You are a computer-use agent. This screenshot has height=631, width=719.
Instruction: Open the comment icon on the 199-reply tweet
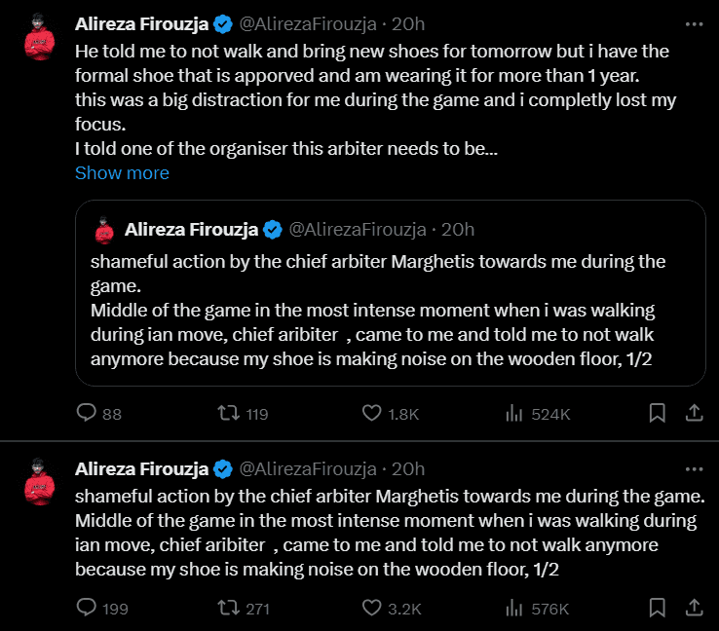point(87,609)
